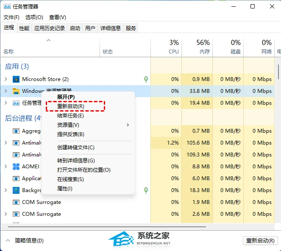Click the 后台进程 group heading
This screenshot has height=251, width=281.
click(x=23, y=118)
